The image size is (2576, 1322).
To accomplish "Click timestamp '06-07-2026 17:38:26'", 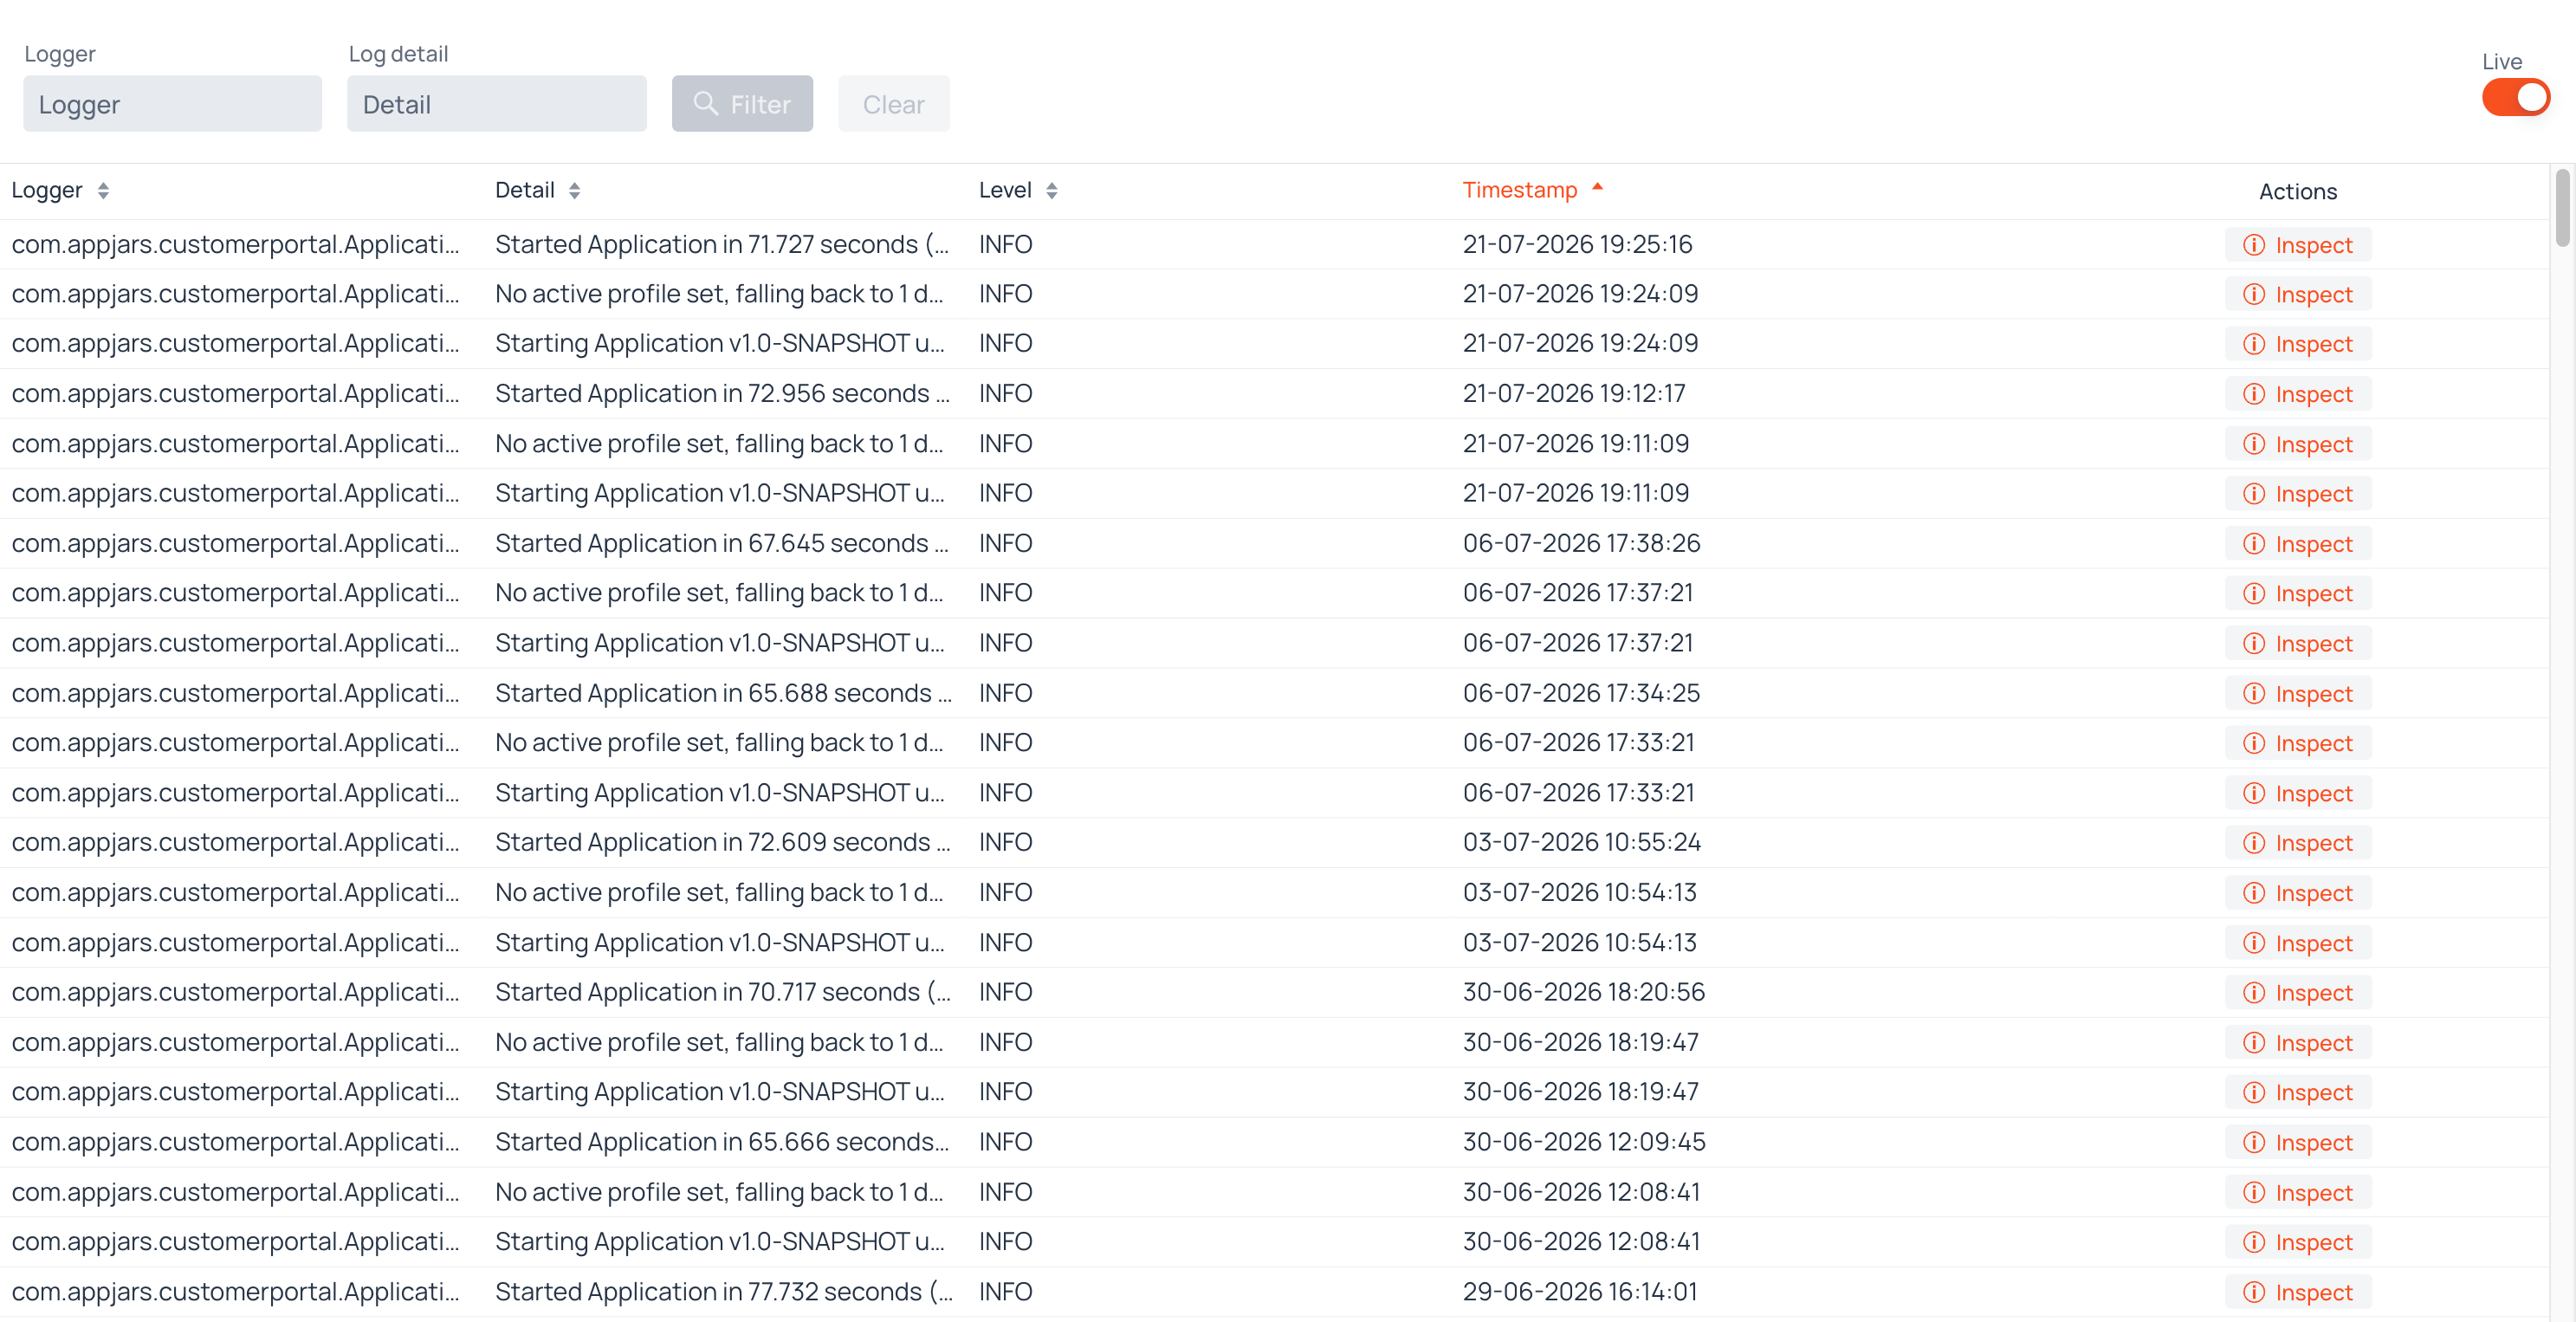I will [1581, 543].
